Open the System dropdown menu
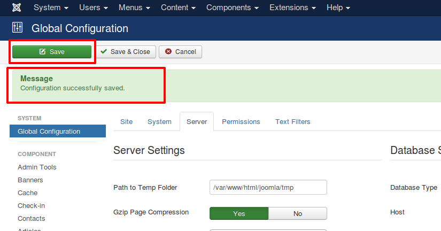 pos(51,8)
